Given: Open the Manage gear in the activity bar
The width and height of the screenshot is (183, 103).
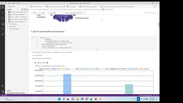Looking at the screenshot, I should coord(3,91).
